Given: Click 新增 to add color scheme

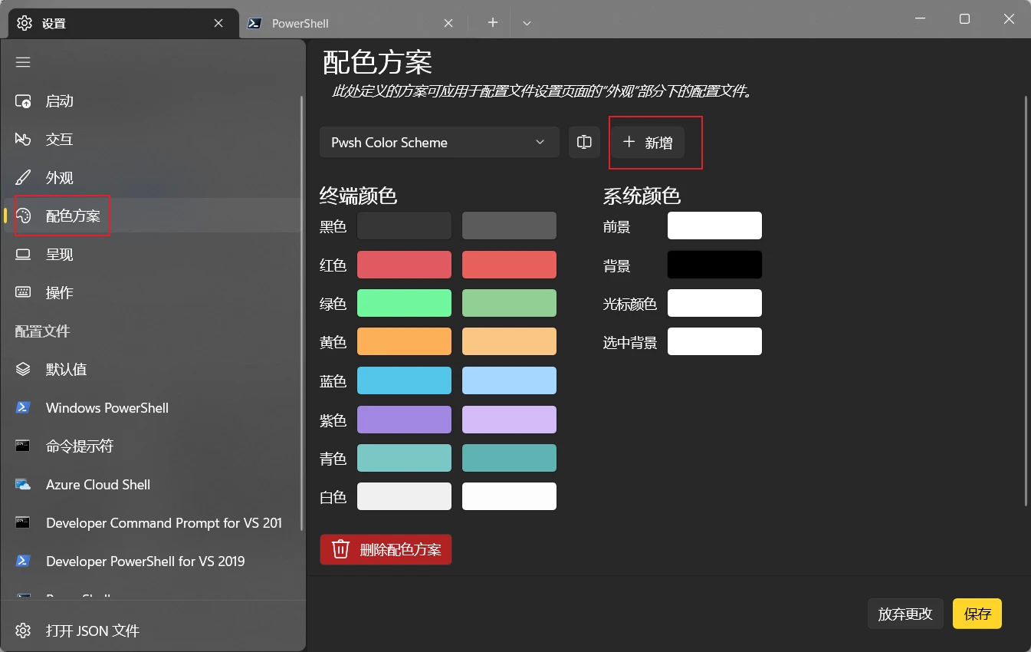Looking at the screenshot, I should 648,142.
